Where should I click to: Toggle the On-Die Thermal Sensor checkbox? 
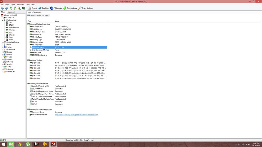(31, 96)
